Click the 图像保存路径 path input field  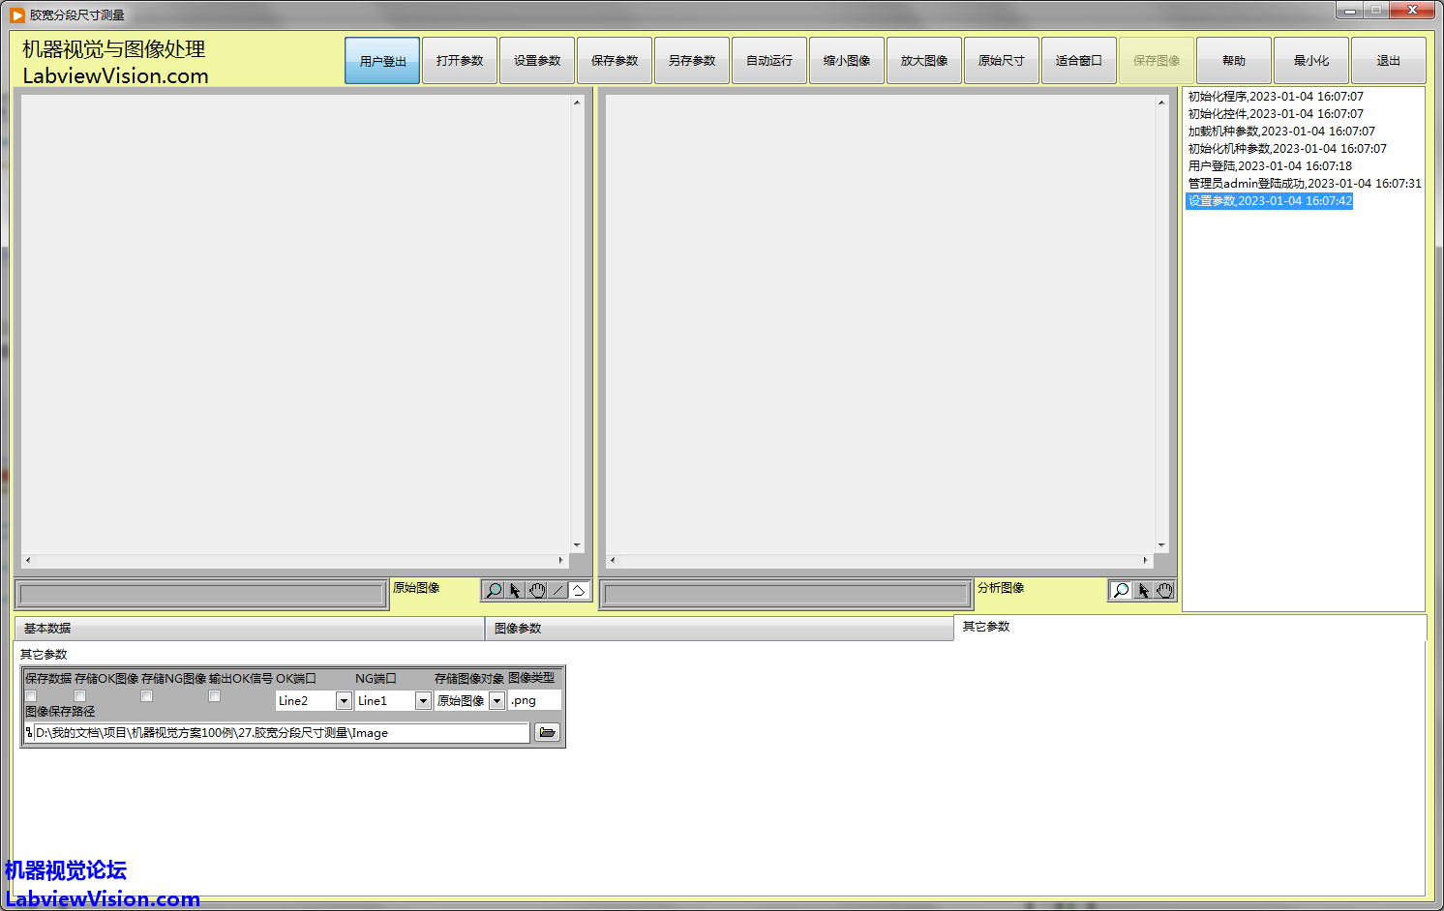[281, 733]
